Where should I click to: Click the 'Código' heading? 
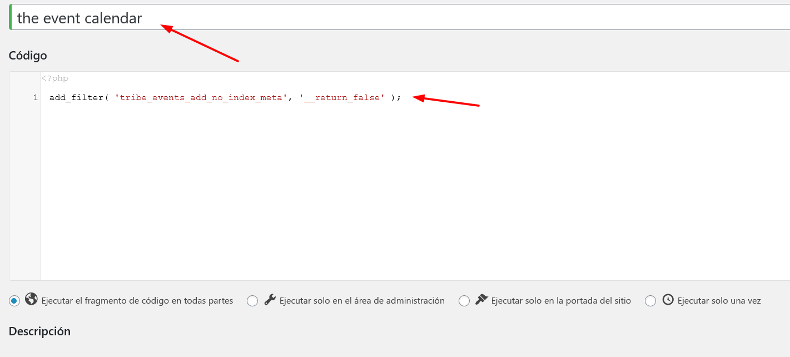tap(28, 56)
